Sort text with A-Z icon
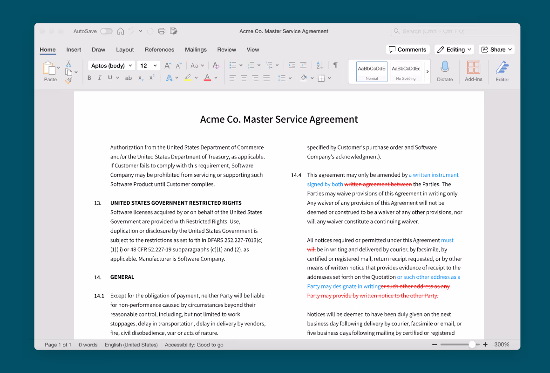 pyautogui.click(x=320, y=65)
